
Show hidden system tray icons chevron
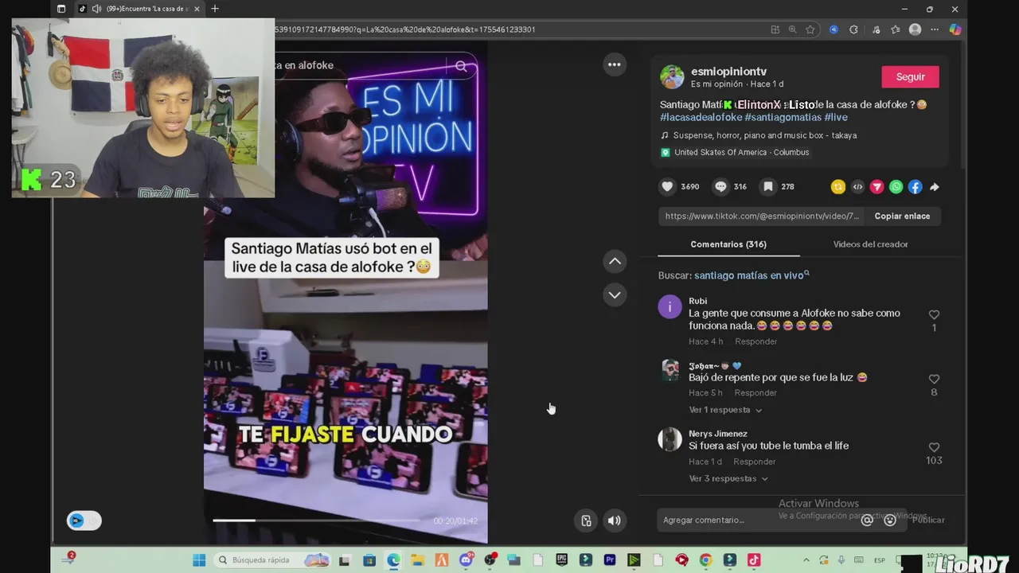tap(806, 560)
